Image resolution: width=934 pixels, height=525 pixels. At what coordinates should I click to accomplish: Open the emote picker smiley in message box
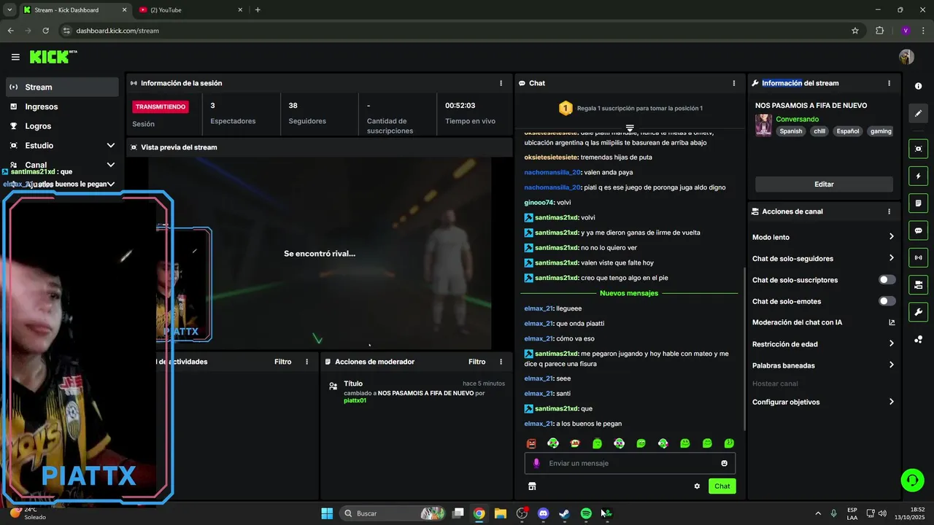tap(724, 463)
